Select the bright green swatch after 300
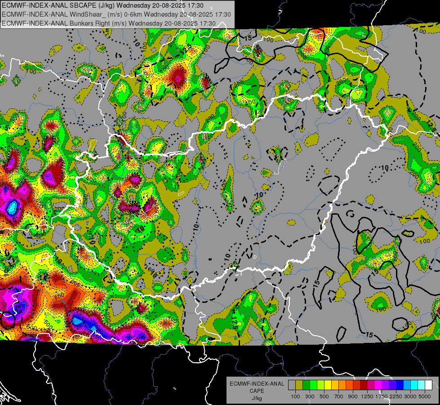 point(313,385)
